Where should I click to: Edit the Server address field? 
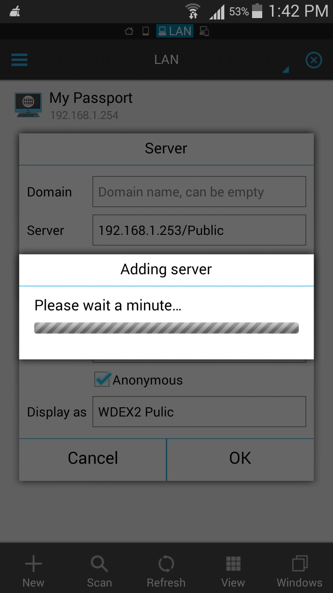click(199, 230)
